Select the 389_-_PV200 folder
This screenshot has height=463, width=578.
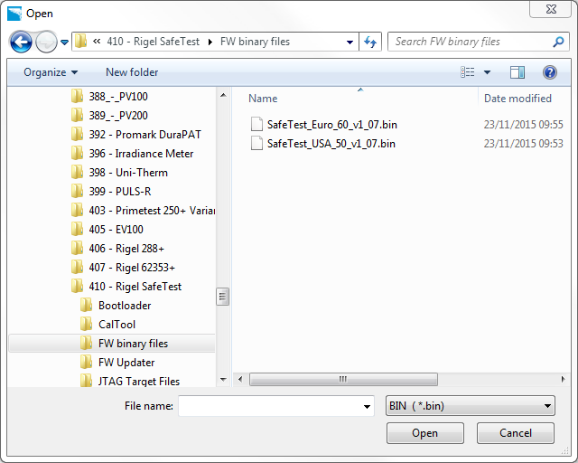pyautogui.click(x=118, y=116)
